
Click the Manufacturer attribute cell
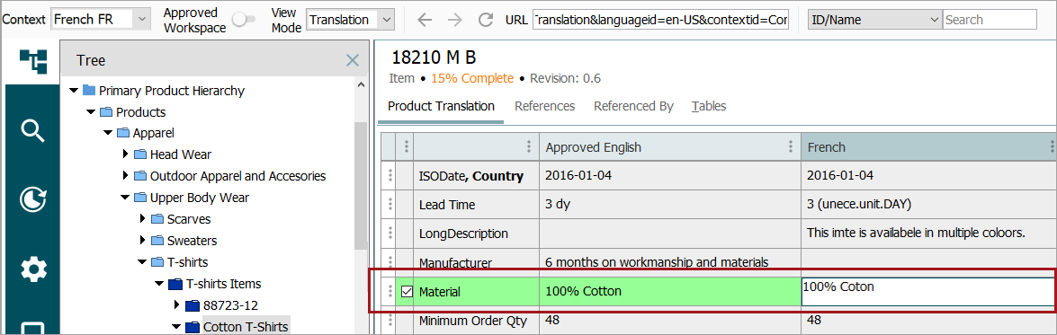tap(476, 262)
